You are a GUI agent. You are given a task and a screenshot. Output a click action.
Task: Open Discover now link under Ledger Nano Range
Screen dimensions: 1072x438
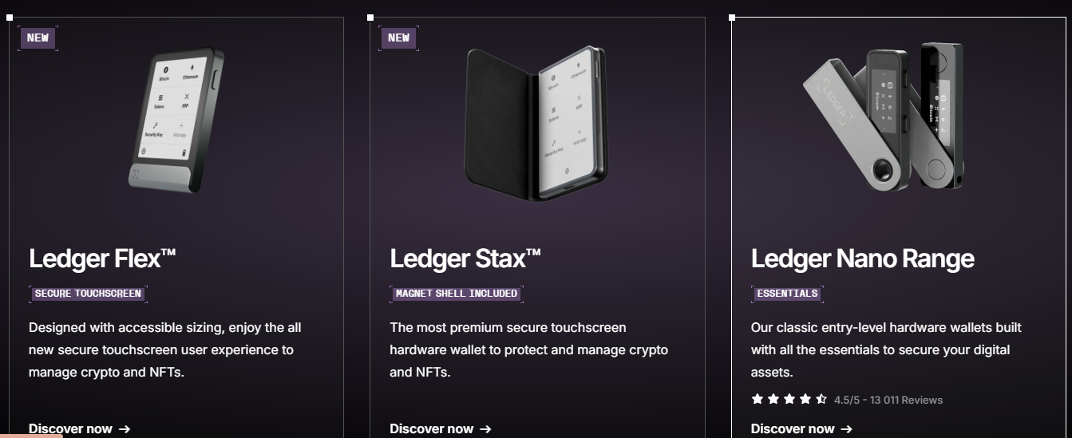pyautogui.click(x=793, y=428)
